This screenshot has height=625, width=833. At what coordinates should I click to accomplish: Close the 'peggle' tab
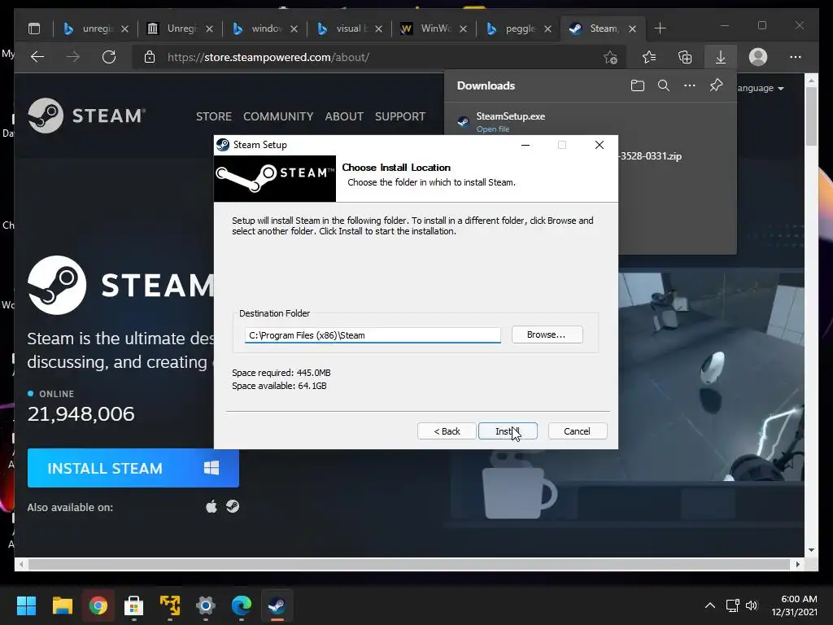pyautogui.click(x=547, y=28)
